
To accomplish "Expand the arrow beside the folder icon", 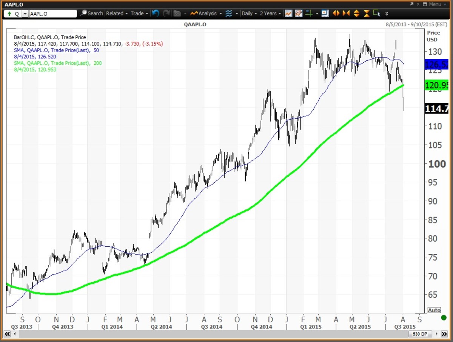I will 185,14.
